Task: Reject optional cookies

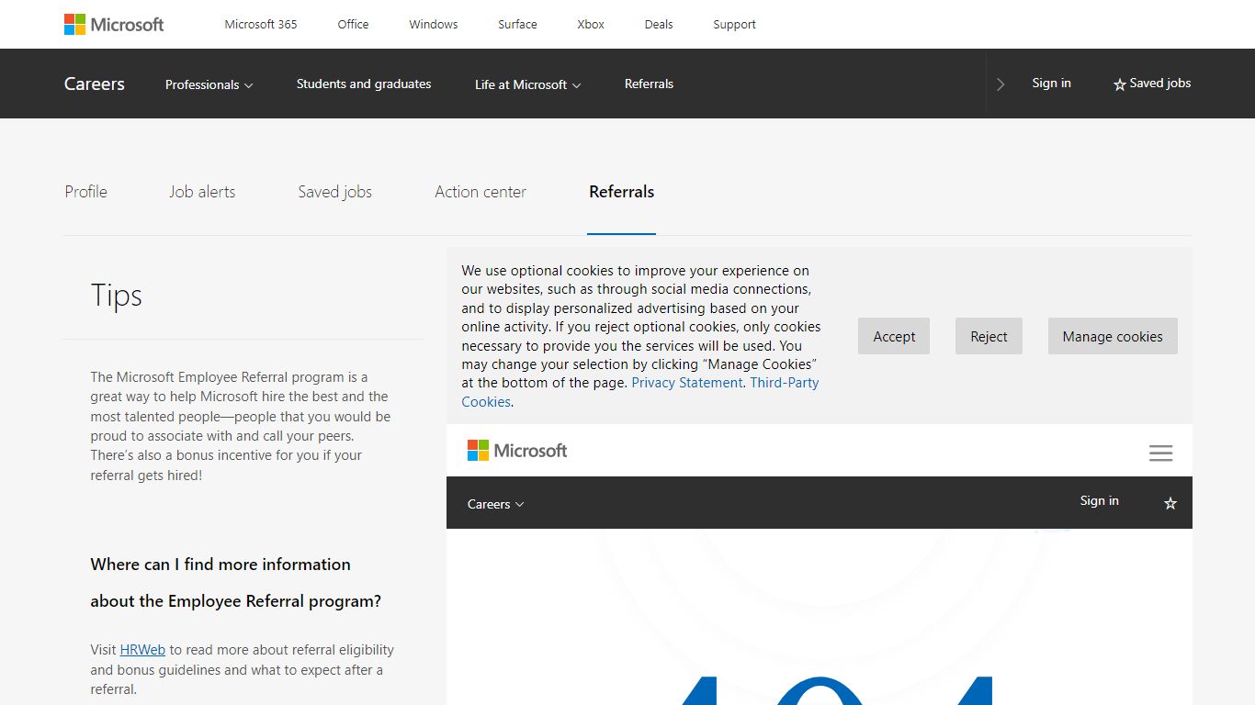Action: point(989,337)
